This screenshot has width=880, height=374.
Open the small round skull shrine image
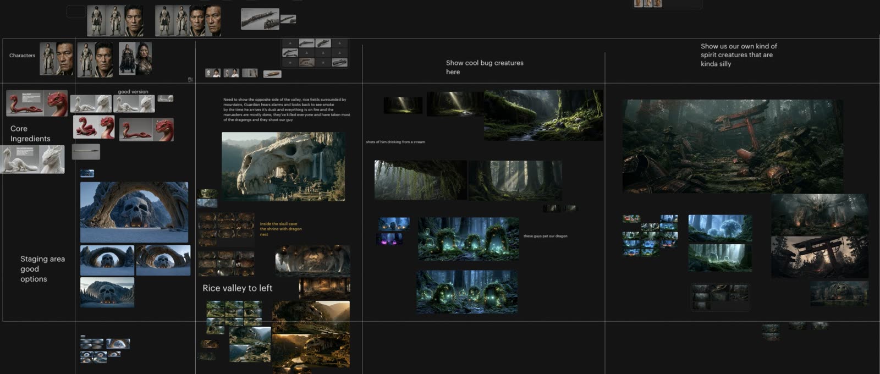[x=839, y=294]
